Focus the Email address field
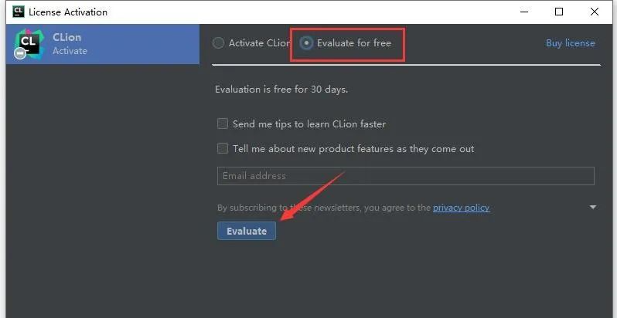Viewport: 617px width, 318px height. 405,176
